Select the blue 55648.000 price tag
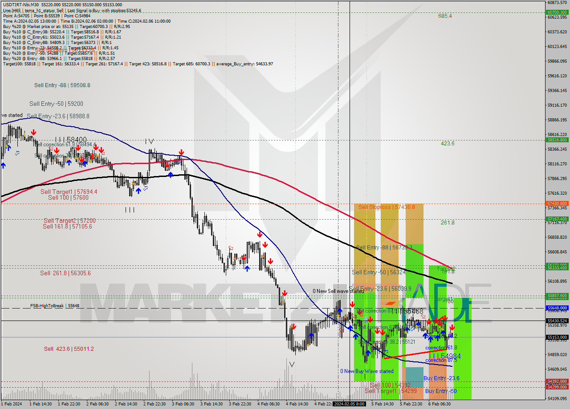Image resolution: width=570 pixels, height=409 pixels. (557, 308)
